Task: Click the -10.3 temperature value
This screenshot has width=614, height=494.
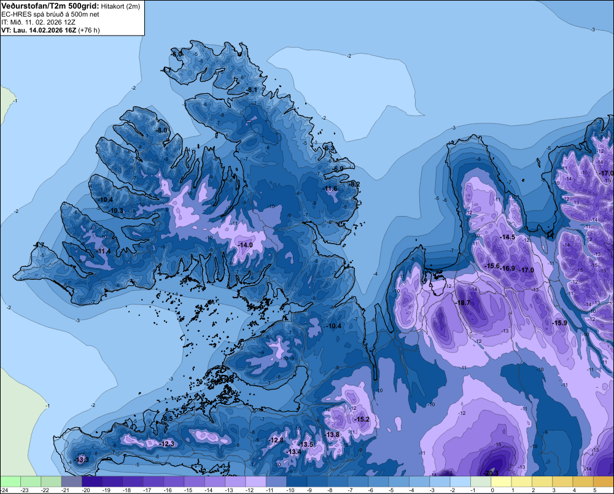Action: 116,210
